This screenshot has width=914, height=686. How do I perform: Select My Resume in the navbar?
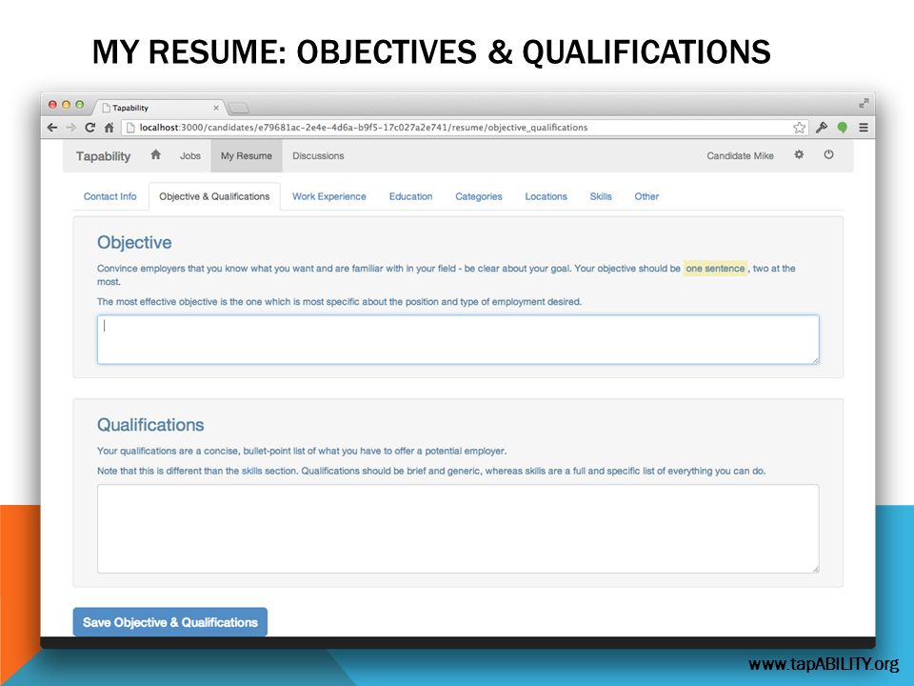point(247,155)
